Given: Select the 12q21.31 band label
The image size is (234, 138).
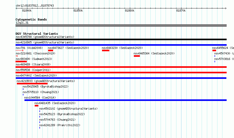Looking at the screenshot, I should 22,23.
